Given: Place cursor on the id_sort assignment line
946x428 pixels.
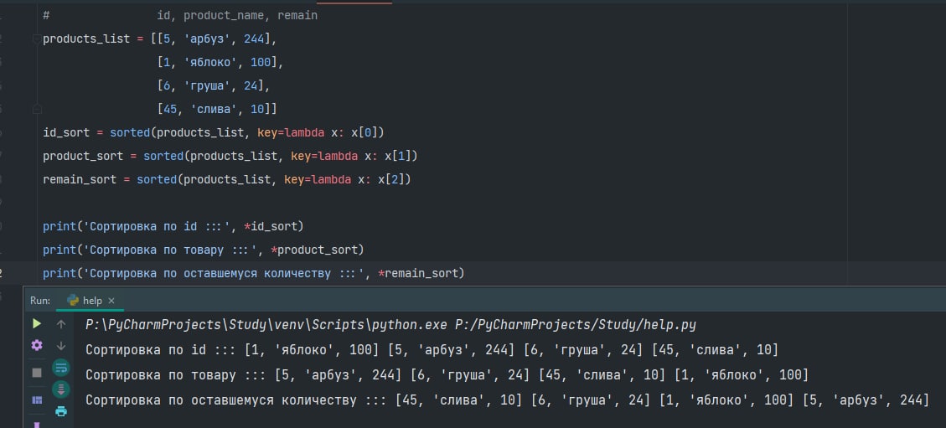Looking at the screenshot, I should click(x=213, y=132).
